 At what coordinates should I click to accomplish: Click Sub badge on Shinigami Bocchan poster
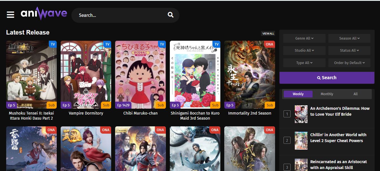(x=215, y=105)
